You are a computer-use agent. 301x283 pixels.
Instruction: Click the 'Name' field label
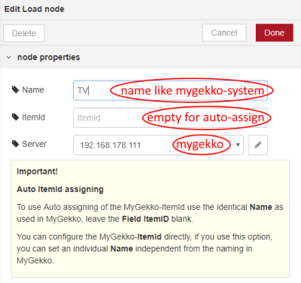point(33,90)
